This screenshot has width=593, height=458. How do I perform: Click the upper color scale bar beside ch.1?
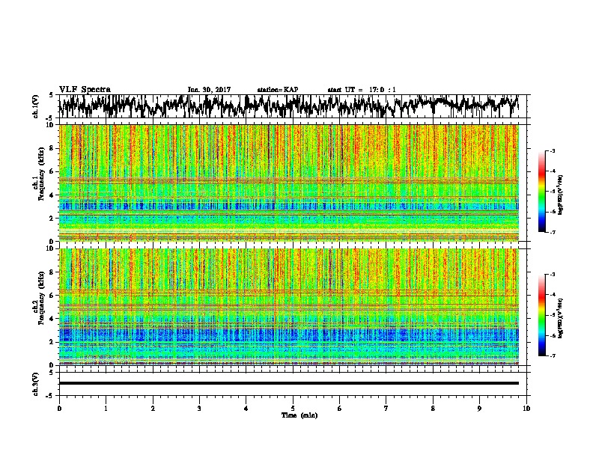tap(541, 192)
